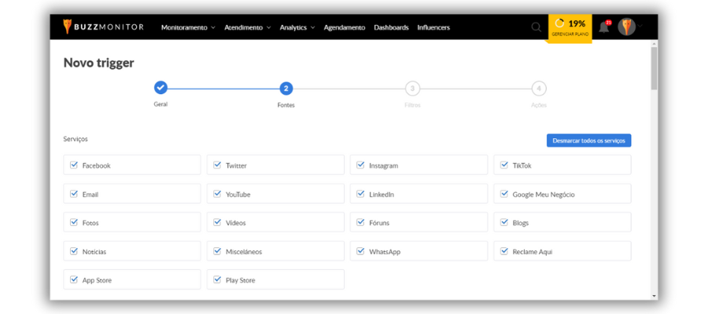Expand the Analytics dropdown menu

coord(297,27)
